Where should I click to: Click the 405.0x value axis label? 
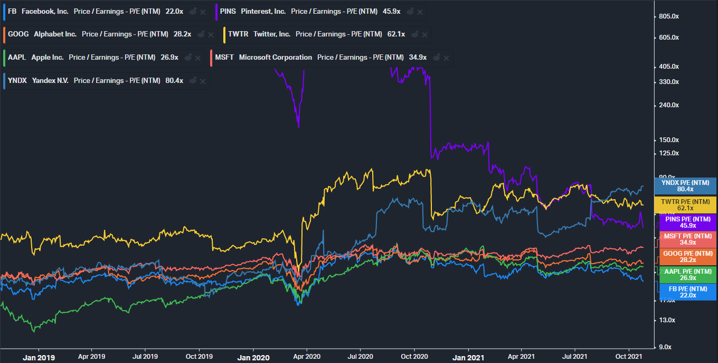(x=669, y=67)
